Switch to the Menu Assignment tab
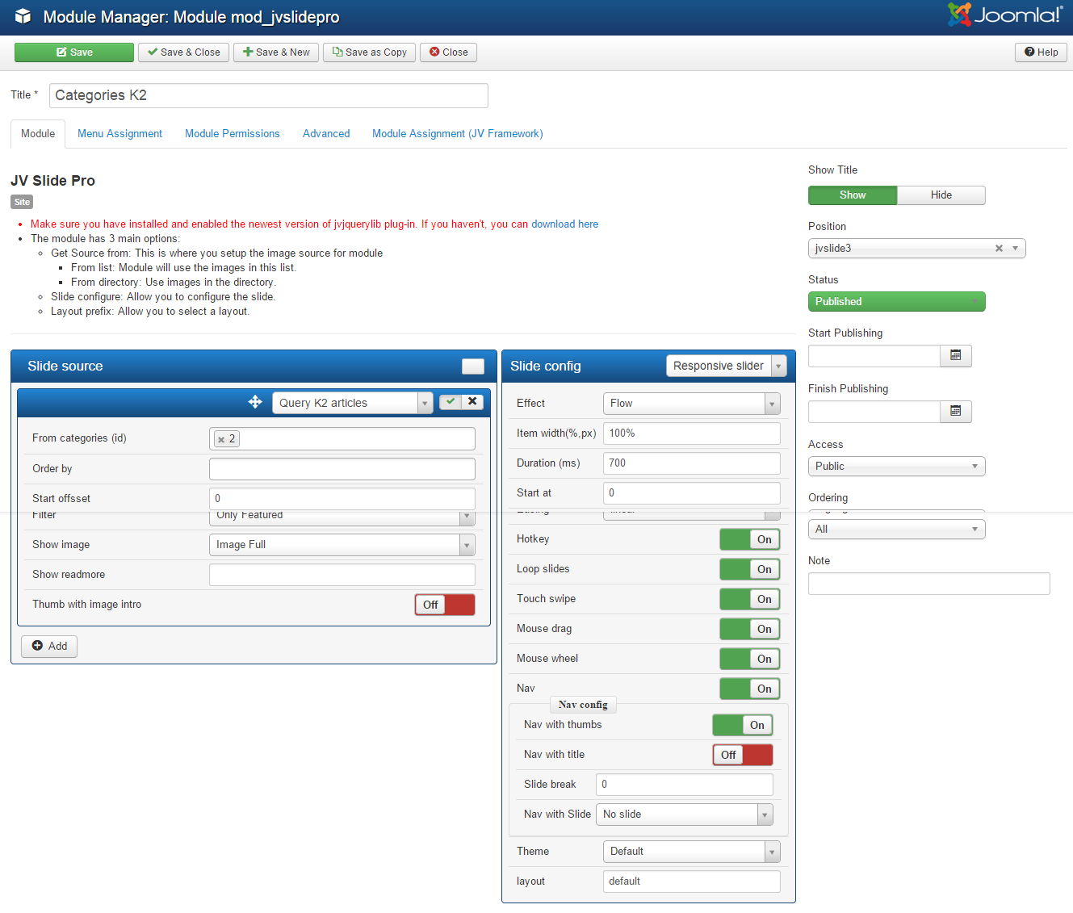This screenshot has height=913, width=1073. click(119, 134)
